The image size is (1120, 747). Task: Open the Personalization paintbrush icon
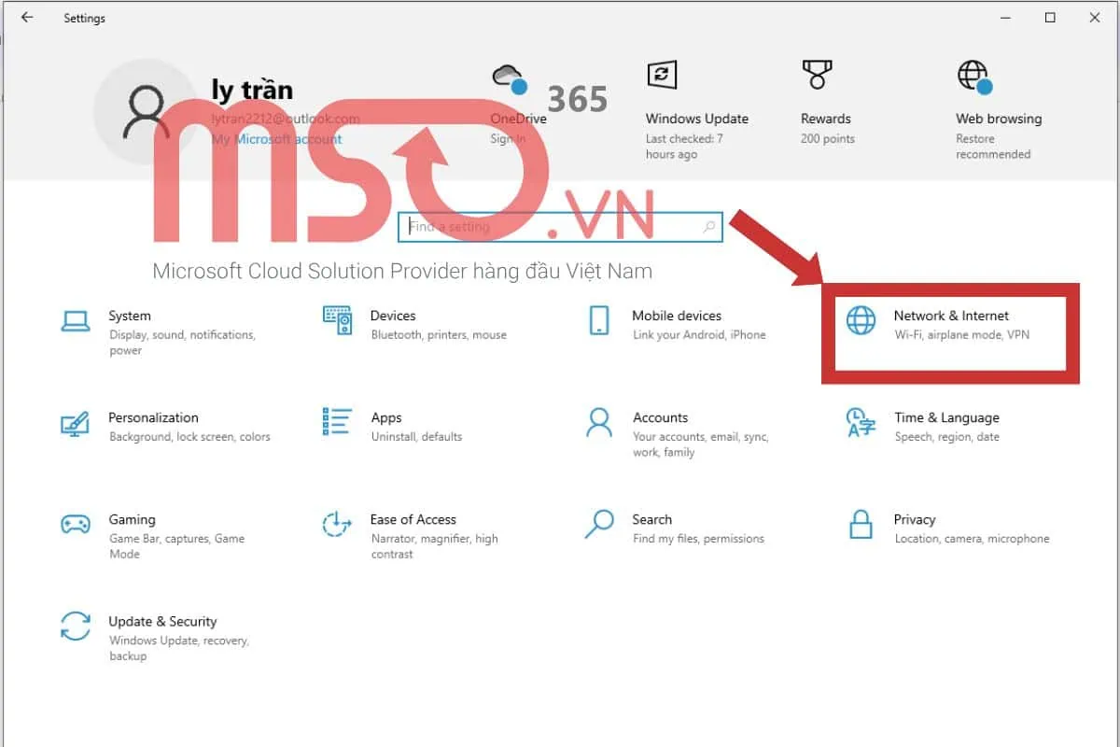75,423
